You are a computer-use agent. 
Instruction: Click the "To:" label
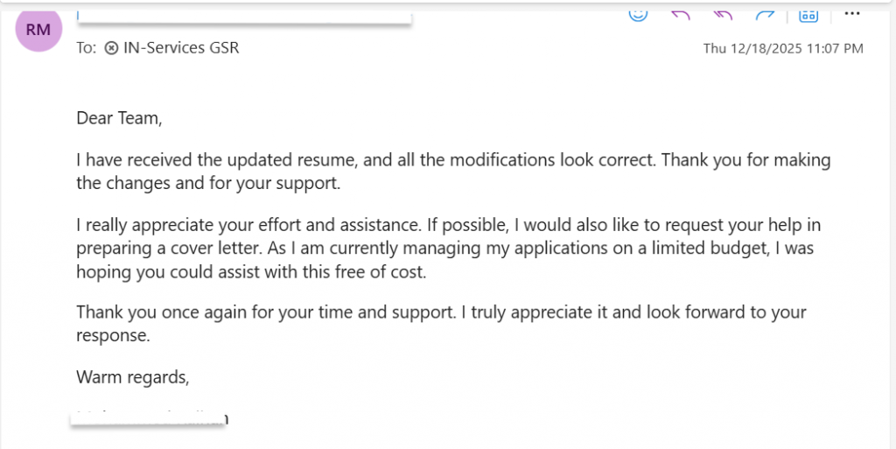pos(86,48)
